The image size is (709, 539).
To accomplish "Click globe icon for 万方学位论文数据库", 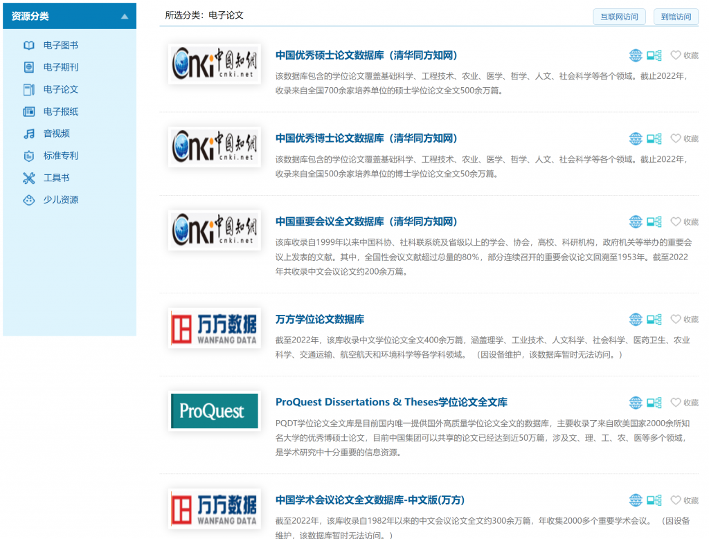I will click(x=636, y=320).
